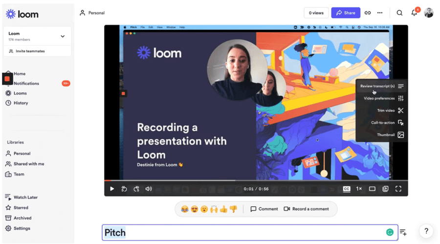The width and height of the screenshot is (440, 244).
Task: Click Invite teammates
Action: [x=27, y=51]
